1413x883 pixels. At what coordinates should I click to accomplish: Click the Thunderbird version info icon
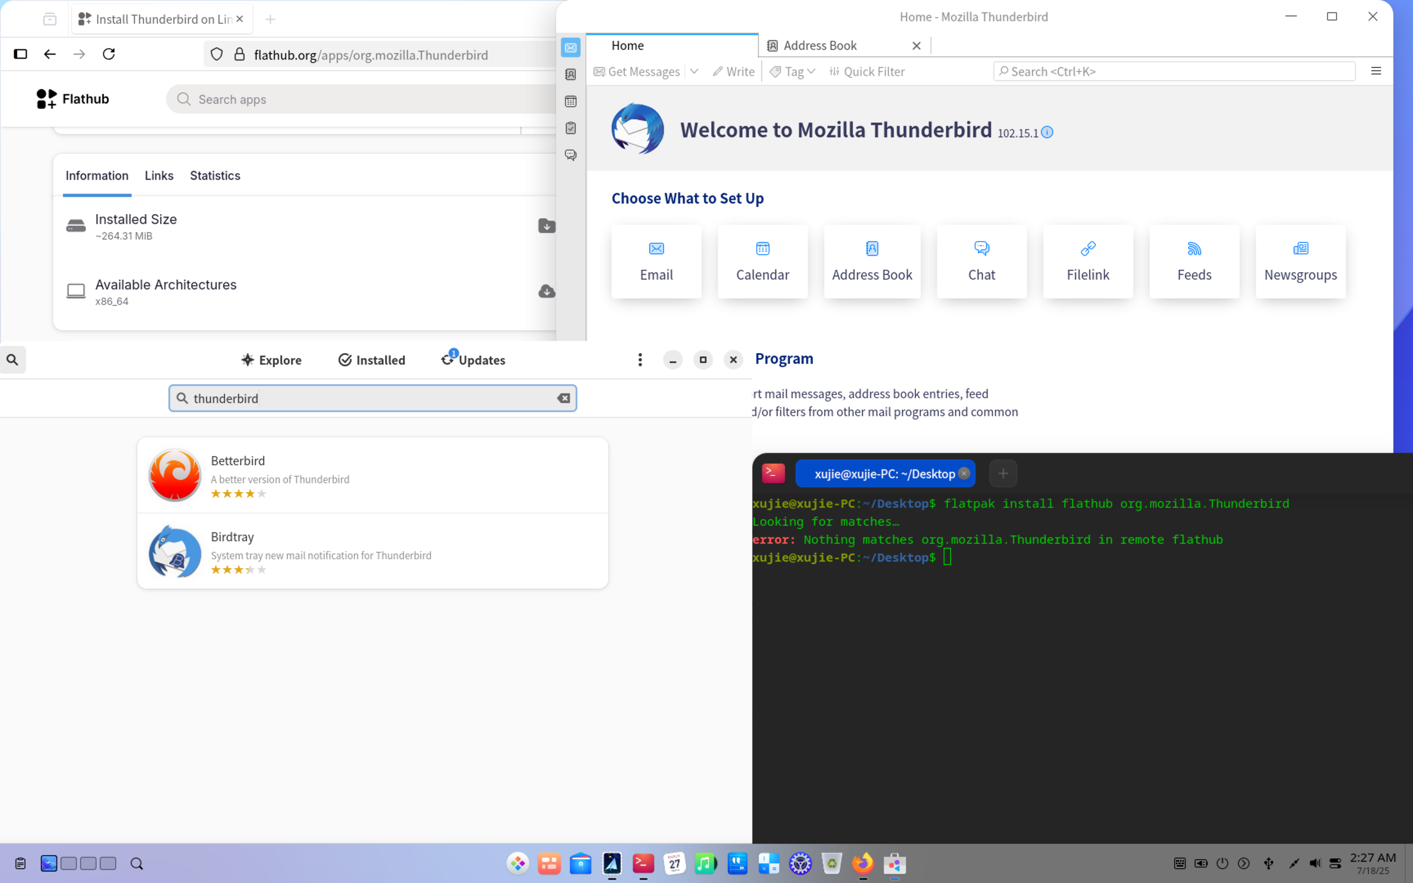pyautogui.click(x=1047, y=132)
